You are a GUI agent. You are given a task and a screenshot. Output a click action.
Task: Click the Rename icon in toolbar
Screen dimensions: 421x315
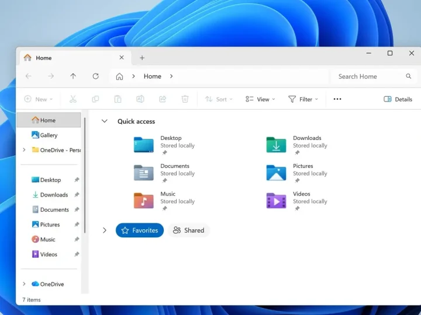click(140, 99)
